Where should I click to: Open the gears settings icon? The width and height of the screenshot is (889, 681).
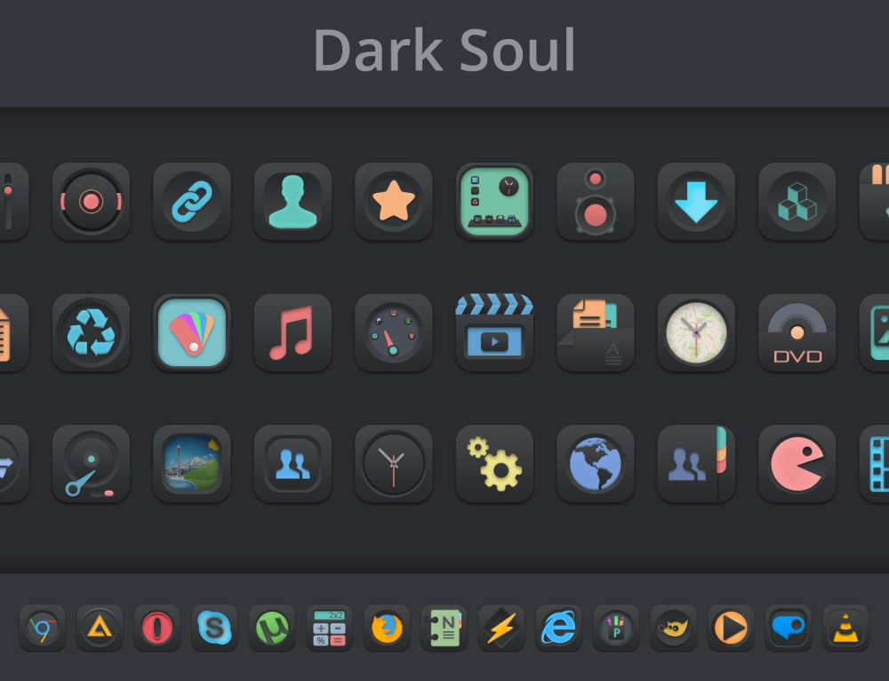click(494, 464)
